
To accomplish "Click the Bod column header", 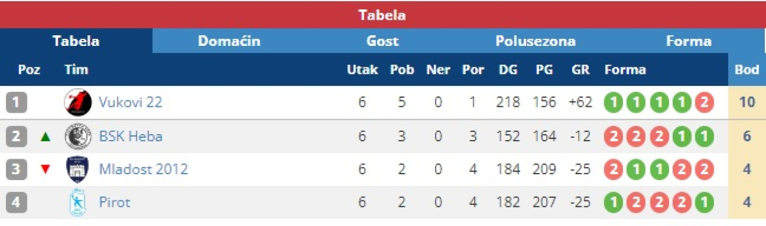I will click(x=747, y=70).
